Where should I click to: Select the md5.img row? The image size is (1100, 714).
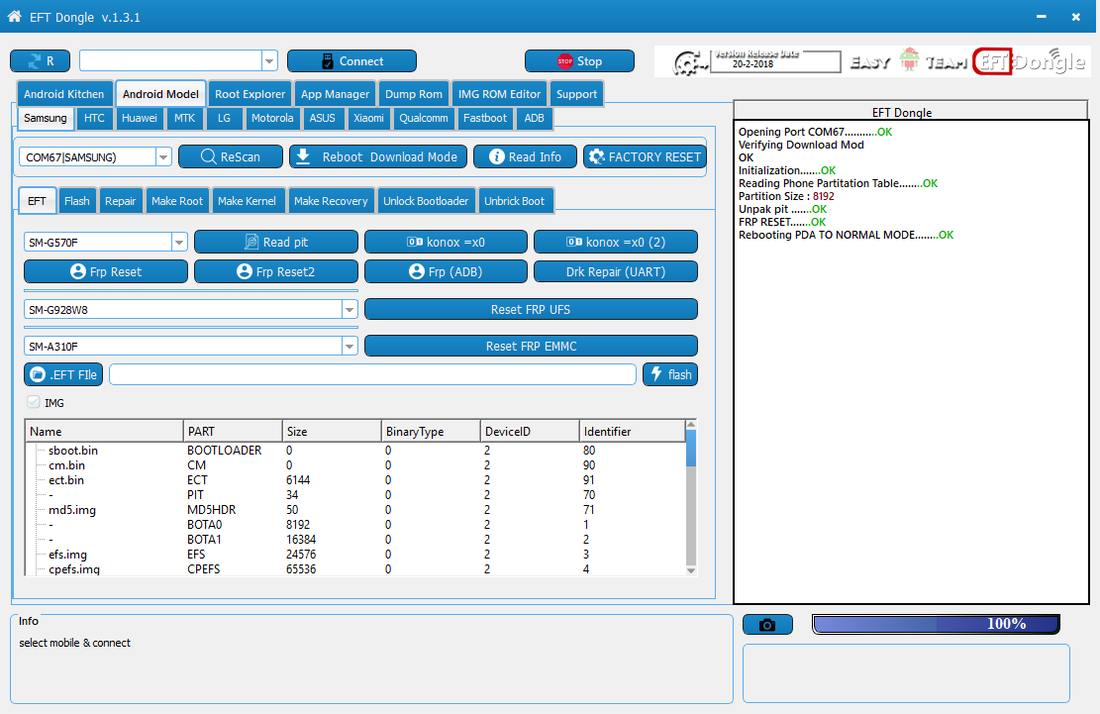tap(355, 510)
